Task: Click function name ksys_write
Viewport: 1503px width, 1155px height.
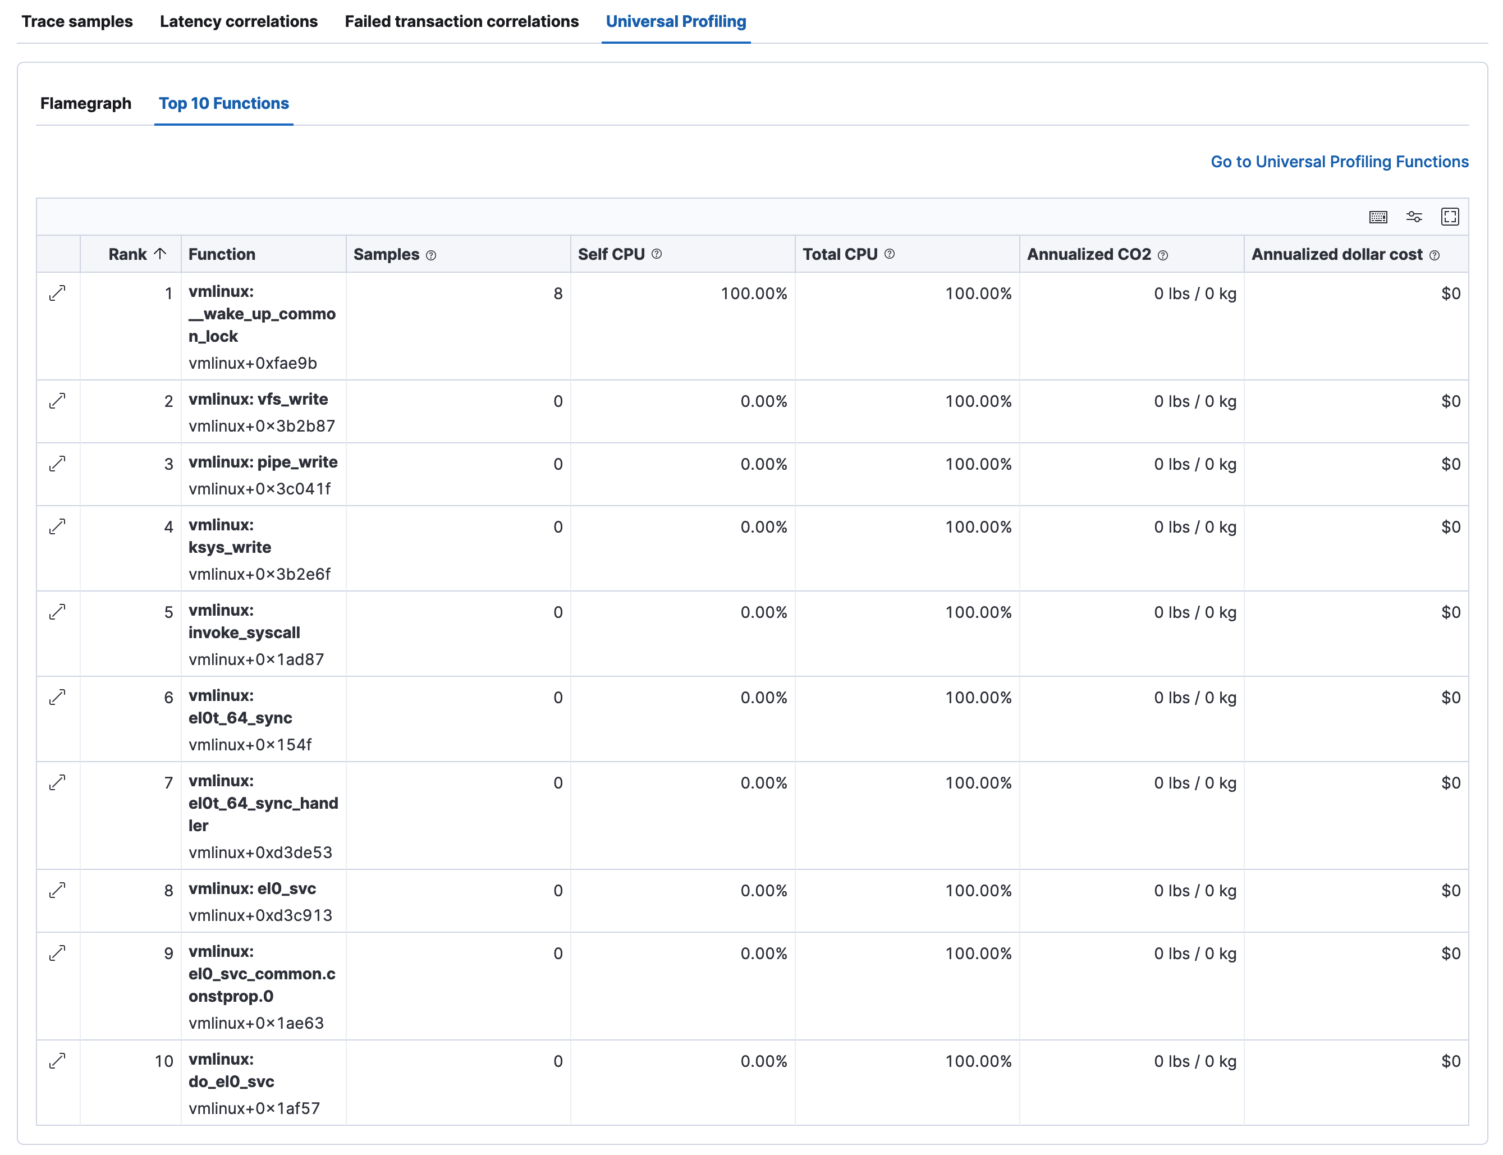Action: 230,547
